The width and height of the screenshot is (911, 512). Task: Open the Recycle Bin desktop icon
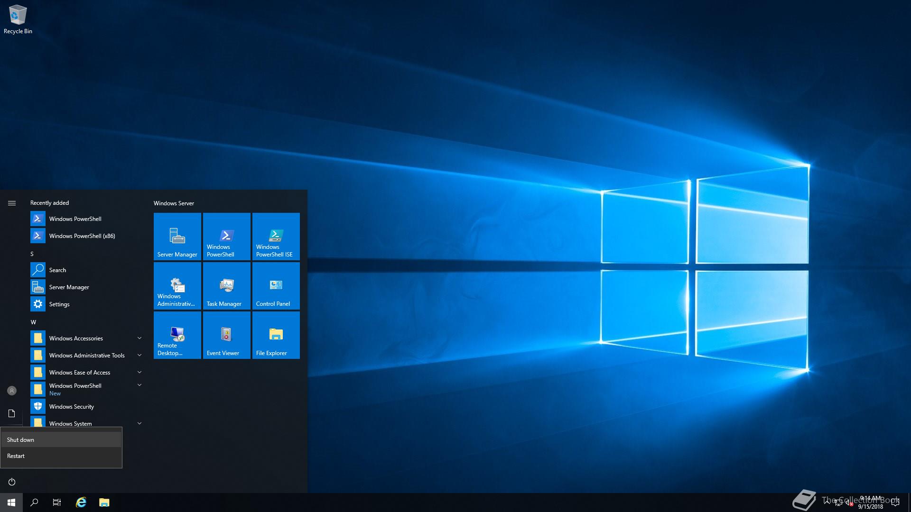click(18, 19)
